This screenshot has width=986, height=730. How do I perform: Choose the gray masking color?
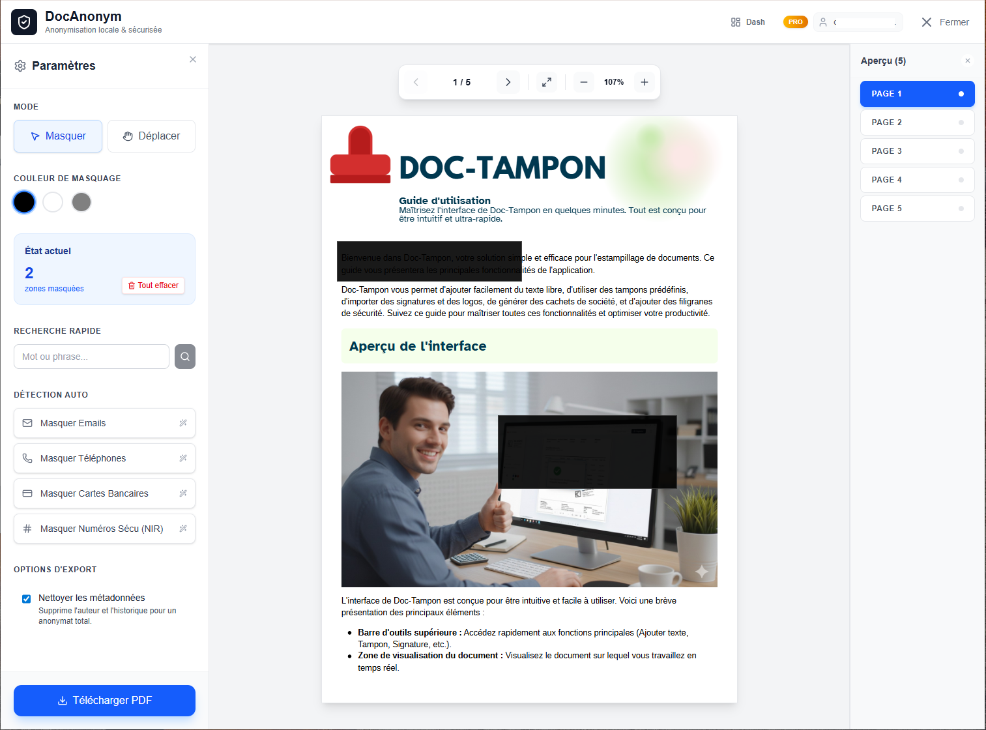point(81,202)
